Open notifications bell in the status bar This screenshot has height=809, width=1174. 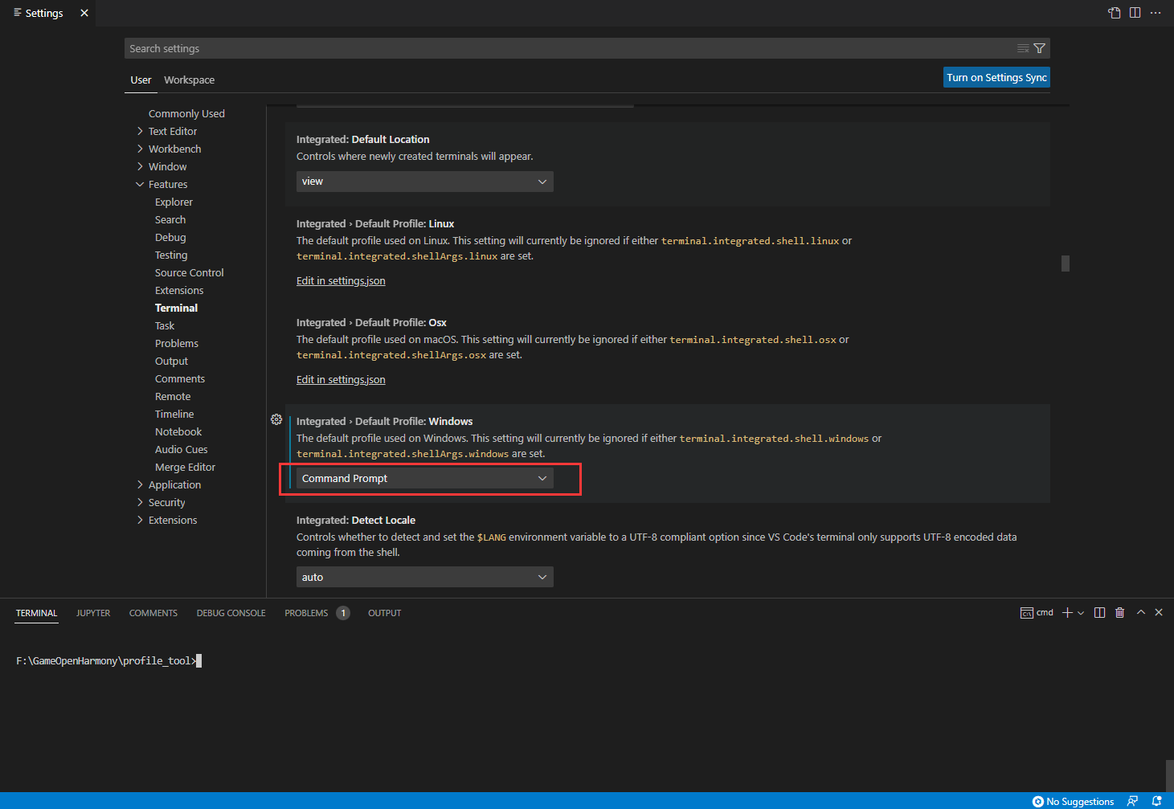tap(1156, 801)
